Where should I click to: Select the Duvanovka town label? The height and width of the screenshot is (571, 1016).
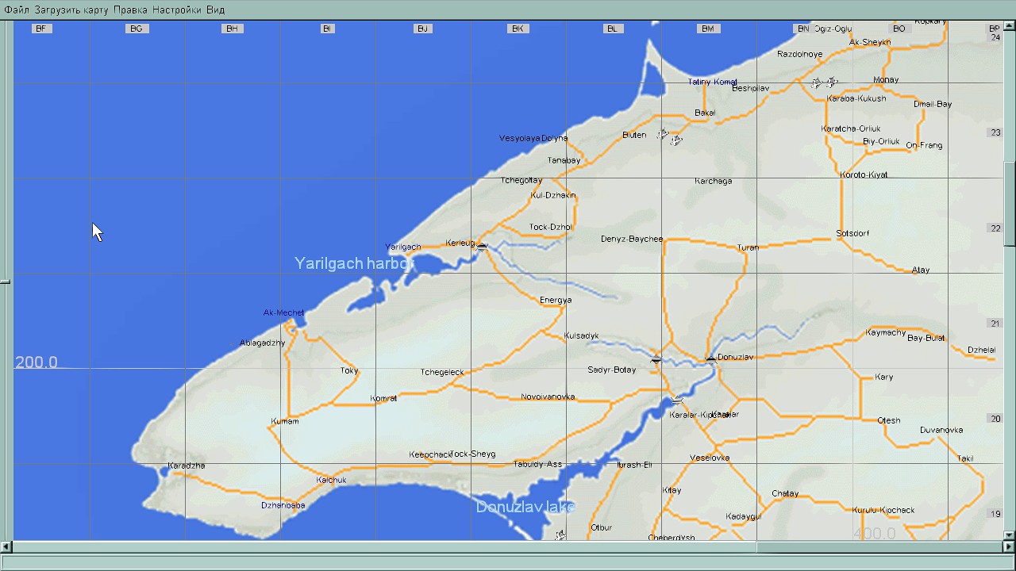pyautogui.click(x=941, y=430)
